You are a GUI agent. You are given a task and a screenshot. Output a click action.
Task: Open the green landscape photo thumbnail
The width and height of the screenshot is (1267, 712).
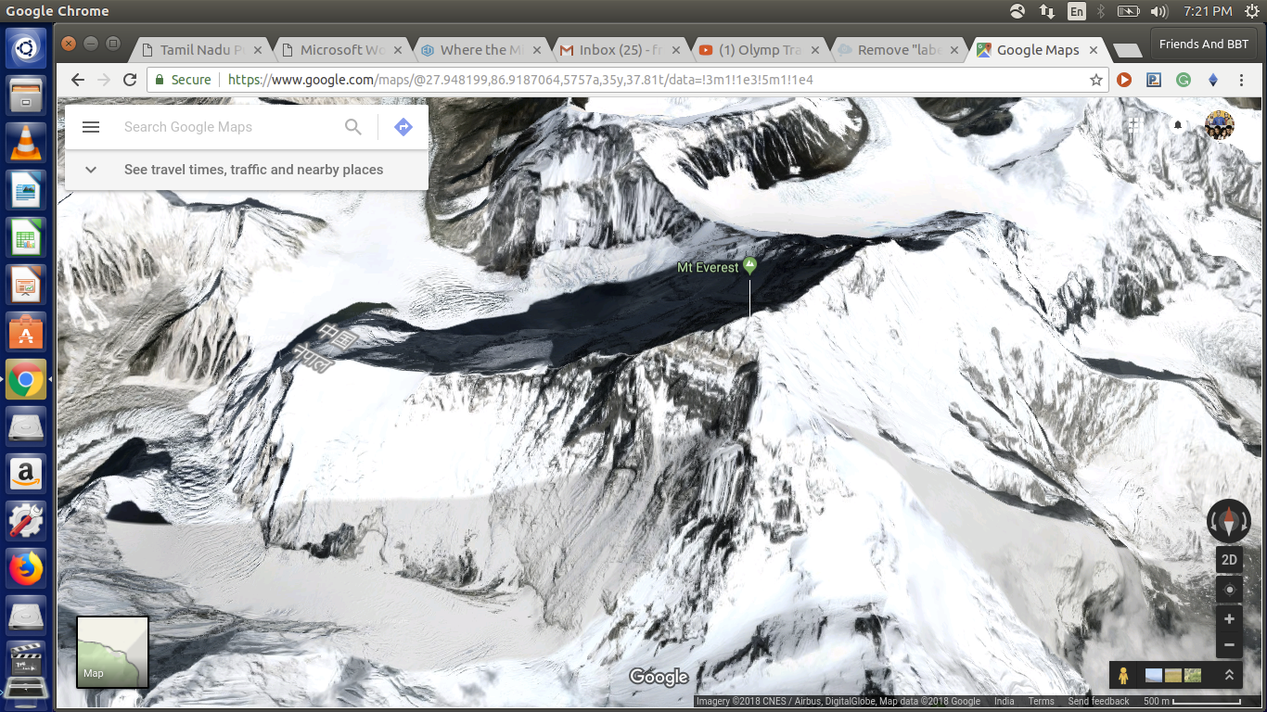pyautogui.click(x=1193, y=676)
